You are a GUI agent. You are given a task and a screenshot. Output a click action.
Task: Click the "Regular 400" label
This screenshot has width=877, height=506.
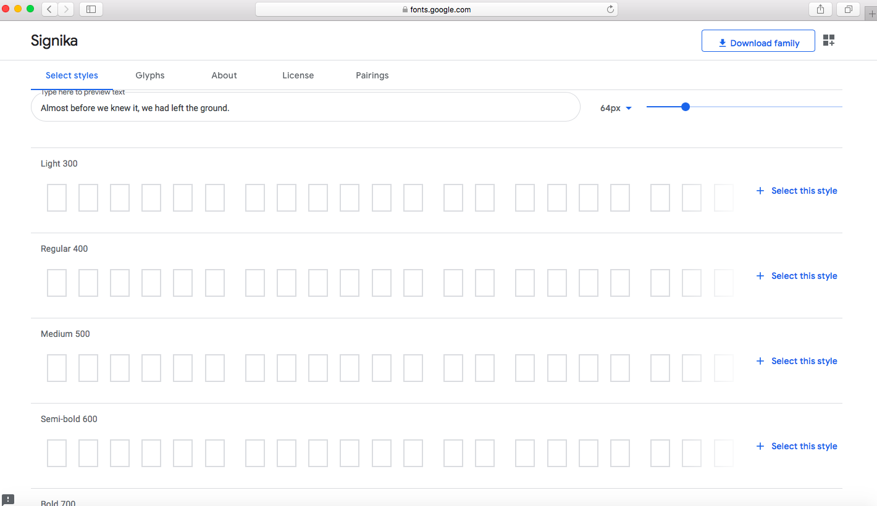(x=64, y=249)
